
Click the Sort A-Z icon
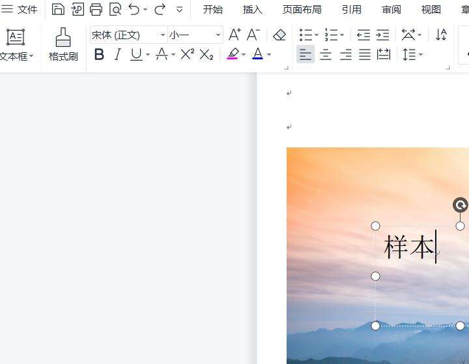(441, 35)
